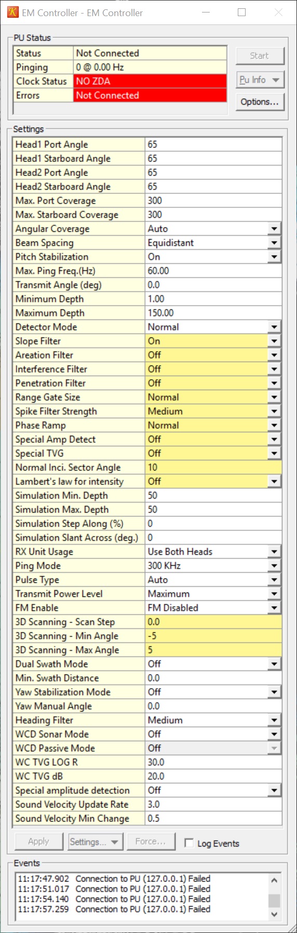The image size is (297, 933).
Task: Expand the Pitch Stabilization dropdown
Action: click(x=274, y=257)
